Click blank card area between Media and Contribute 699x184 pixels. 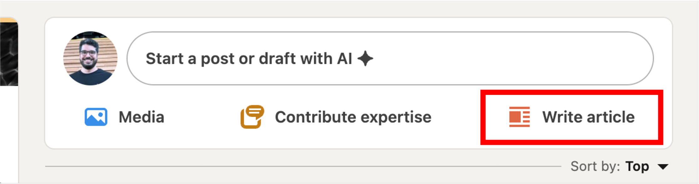click(202, 117)
